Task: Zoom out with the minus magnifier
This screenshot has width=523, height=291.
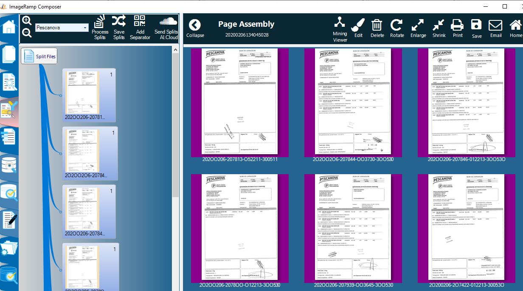Action: (x=26, y=33)
